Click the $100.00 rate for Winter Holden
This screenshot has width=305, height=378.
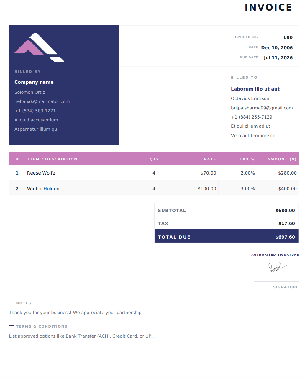click(207, 189)
